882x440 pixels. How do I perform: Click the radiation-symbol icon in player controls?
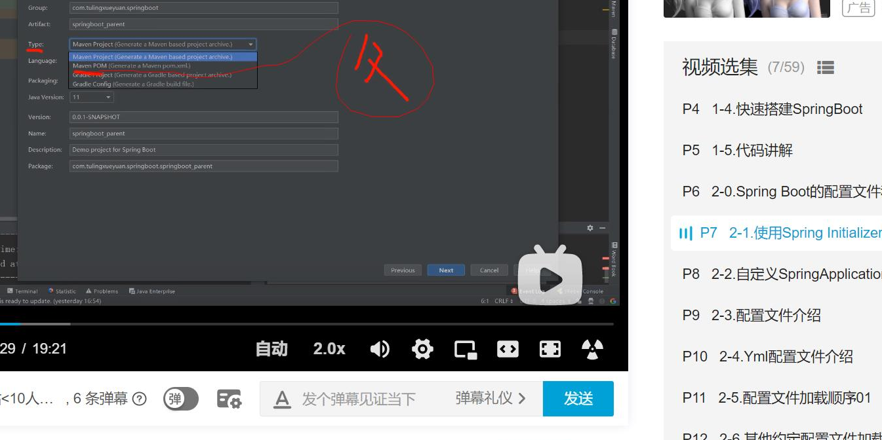pyautogui.click(x=593, y=349)
